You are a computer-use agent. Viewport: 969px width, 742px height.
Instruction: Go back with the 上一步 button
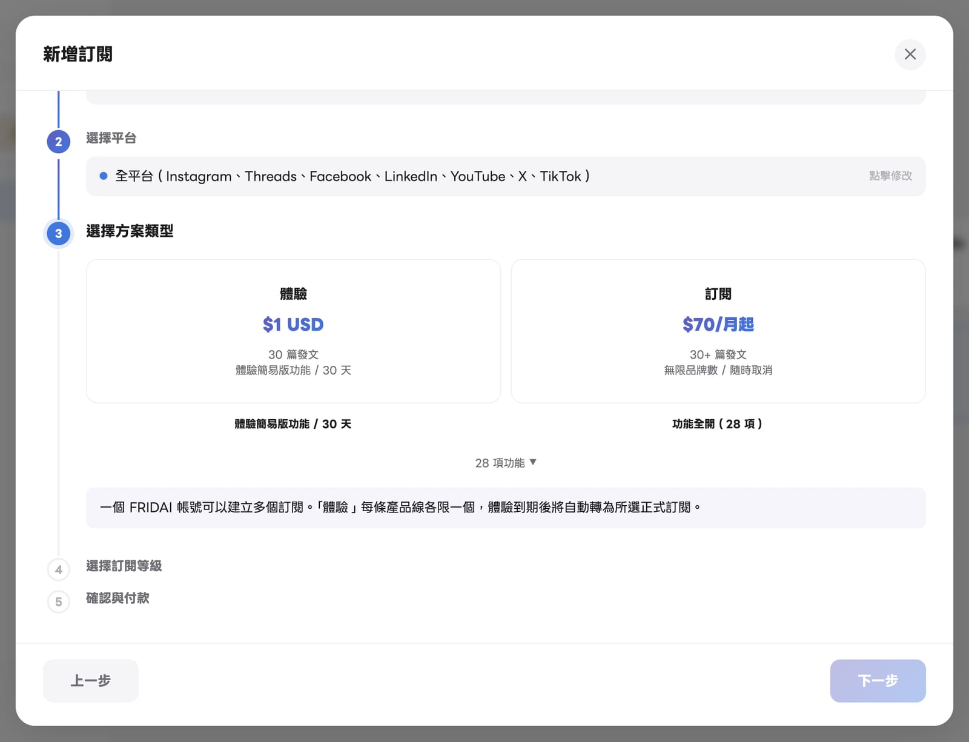(91, 681)
